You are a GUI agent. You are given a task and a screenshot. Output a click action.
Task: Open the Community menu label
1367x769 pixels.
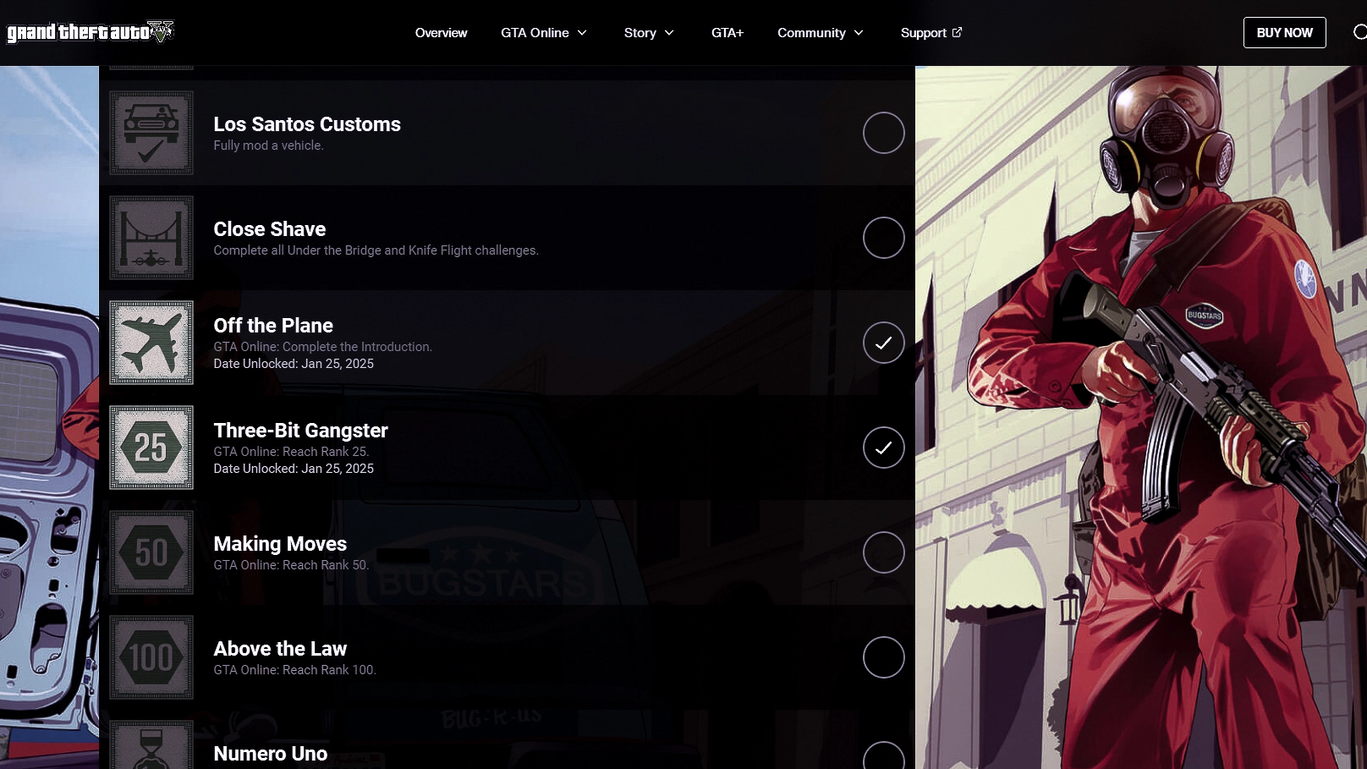click(x=811, y=33)
